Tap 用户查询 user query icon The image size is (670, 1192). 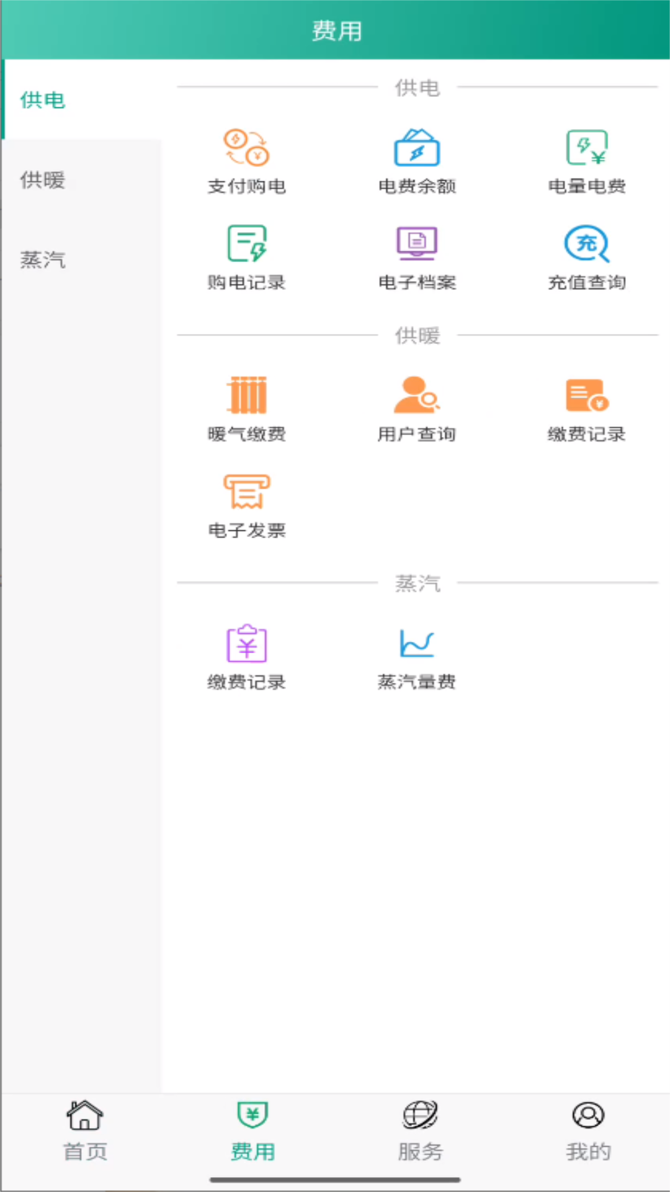[417, 395]
